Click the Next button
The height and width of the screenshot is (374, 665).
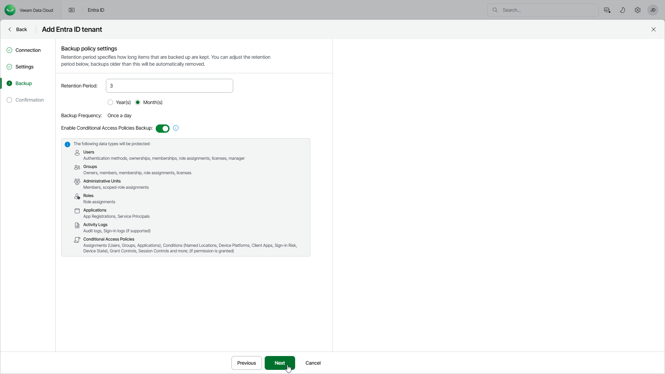pos(280,363)
